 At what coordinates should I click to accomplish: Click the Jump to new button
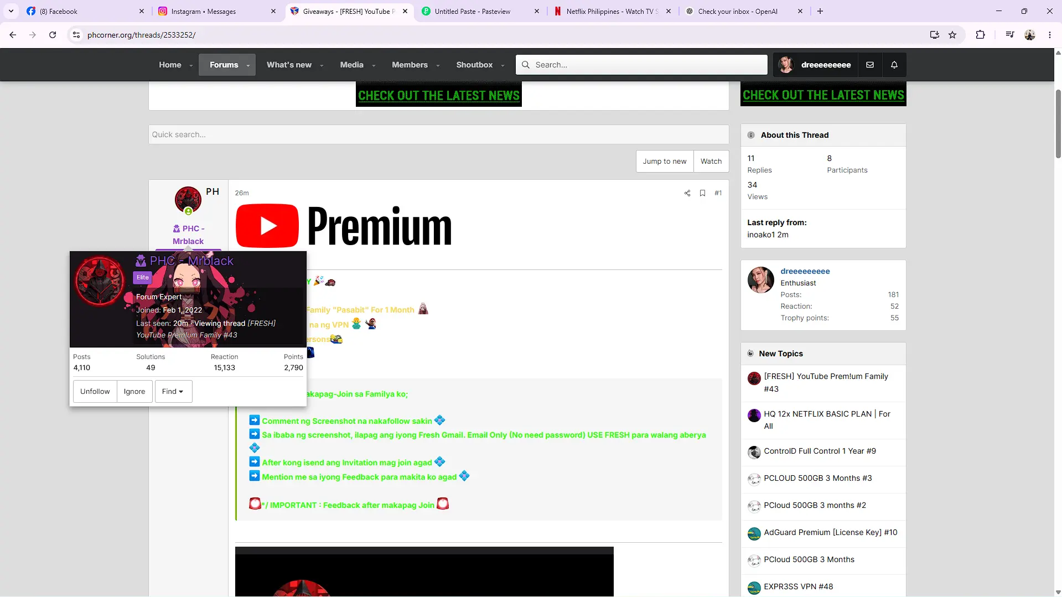[664, 161]
